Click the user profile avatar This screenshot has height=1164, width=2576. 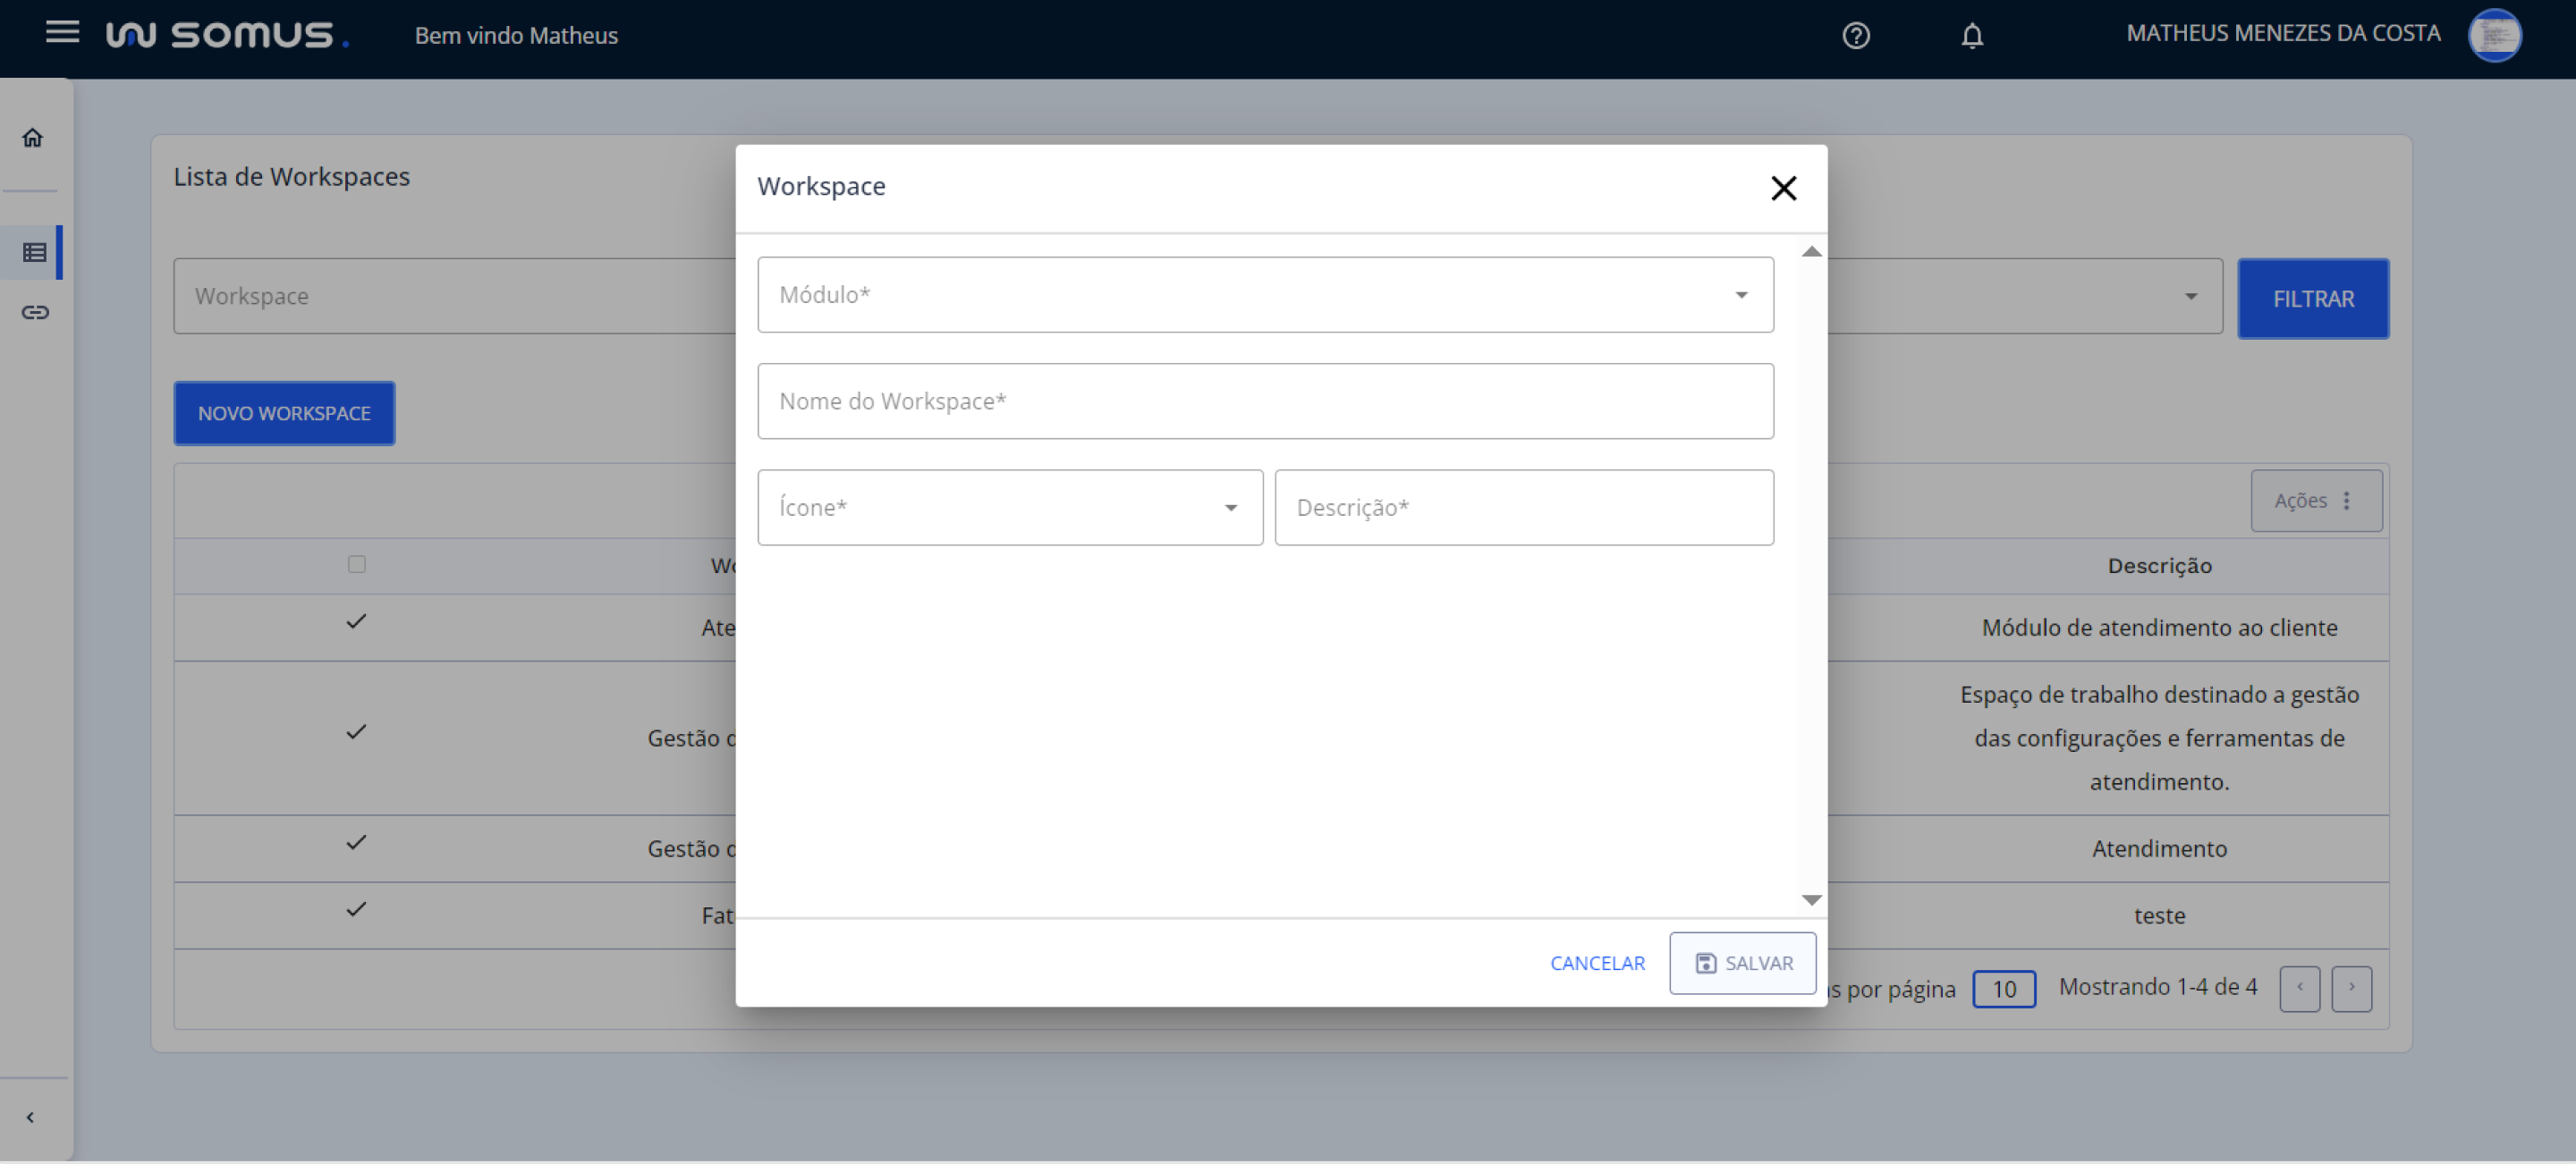click(2494, 36)
